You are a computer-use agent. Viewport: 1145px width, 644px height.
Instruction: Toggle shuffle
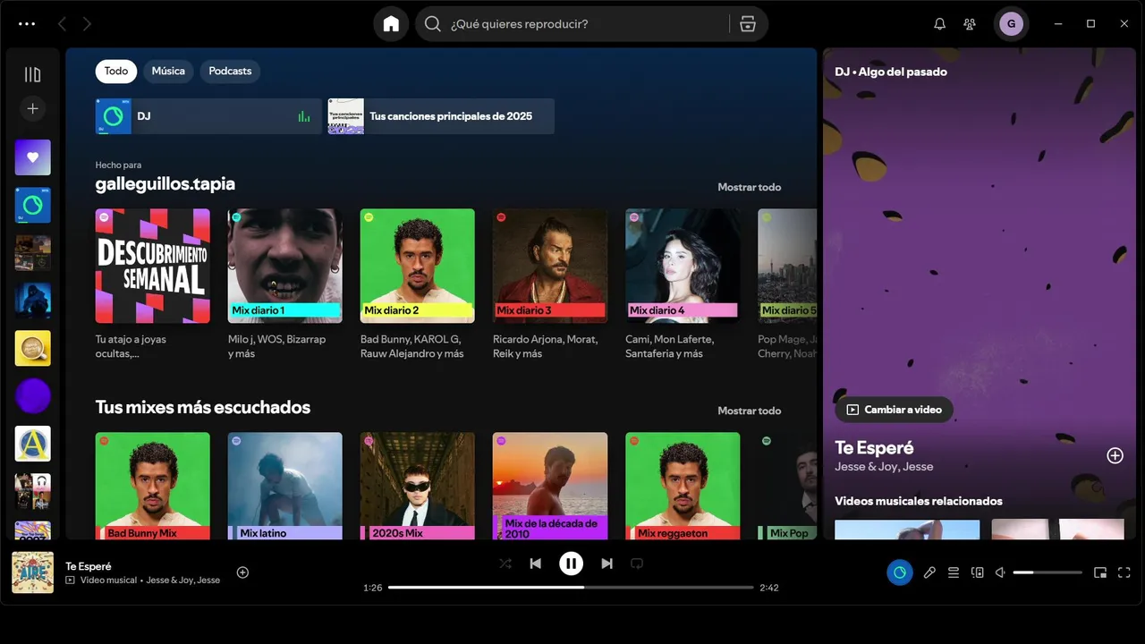tap(505, 563)
